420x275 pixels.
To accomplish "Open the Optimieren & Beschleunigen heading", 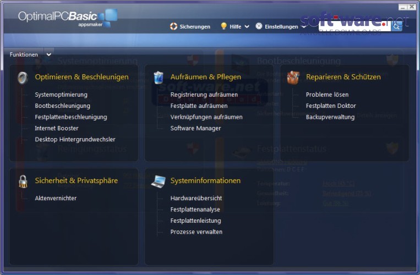I will pos(81,77).
